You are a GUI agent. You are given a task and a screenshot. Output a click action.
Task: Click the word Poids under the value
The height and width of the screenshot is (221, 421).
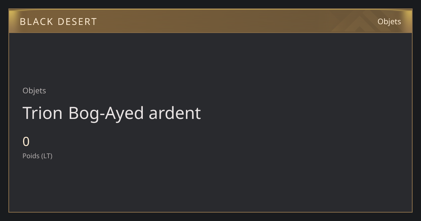click(x=31, y=156)
